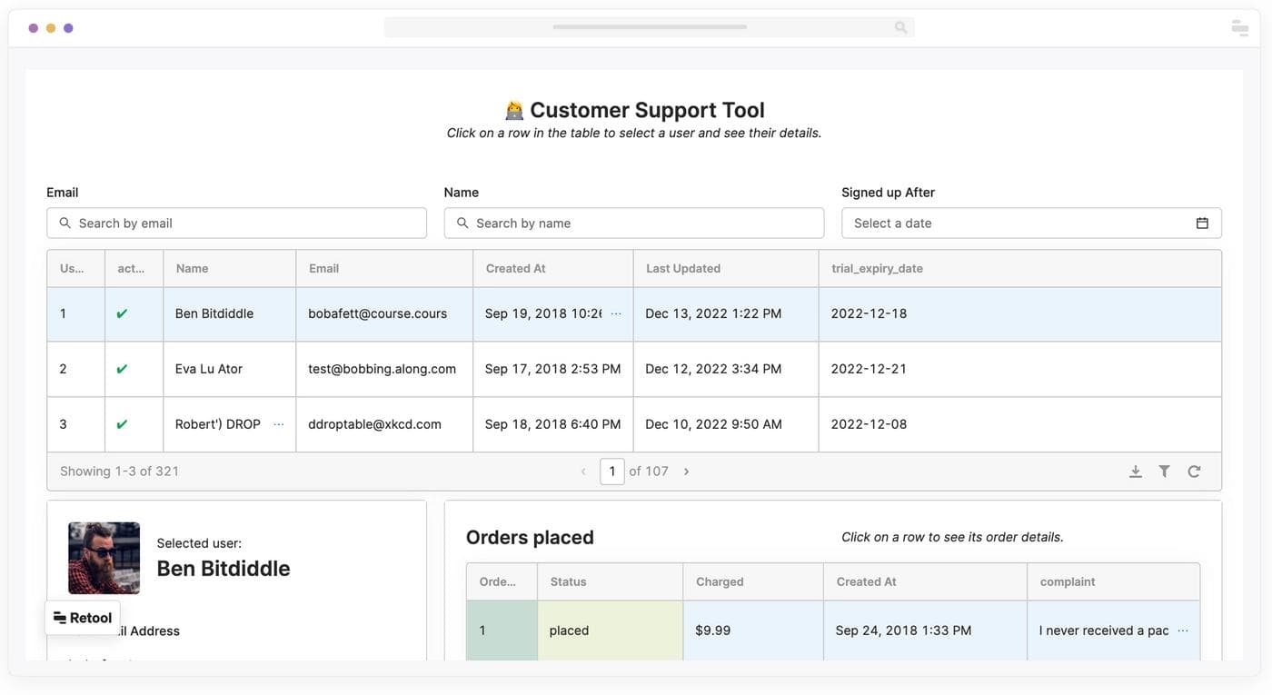
Task: Expand truncated Created At for Ben Bitdiddle
Action: click(x=616, y=313)
